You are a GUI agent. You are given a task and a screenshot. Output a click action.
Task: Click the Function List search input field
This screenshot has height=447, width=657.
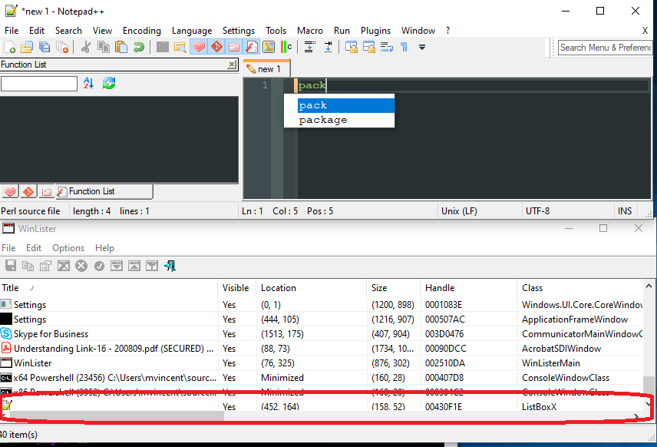click(38, 84)
